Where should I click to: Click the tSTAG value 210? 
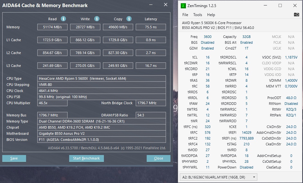point(246,144)
